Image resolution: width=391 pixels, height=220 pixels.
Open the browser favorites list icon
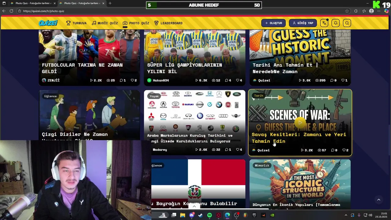(x=364, y=11)
